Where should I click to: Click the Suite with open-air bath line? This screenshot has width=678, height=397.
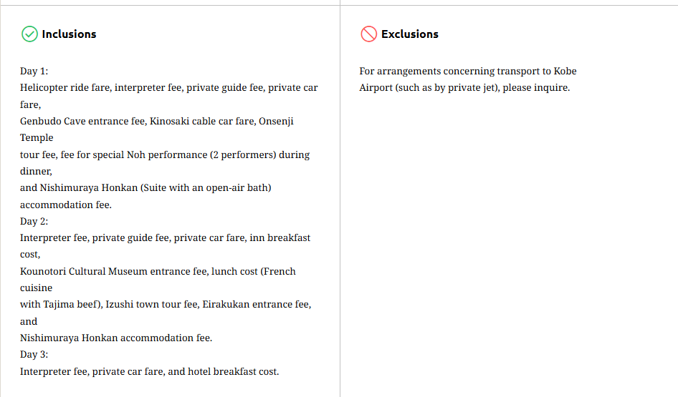tap(145, 187)
